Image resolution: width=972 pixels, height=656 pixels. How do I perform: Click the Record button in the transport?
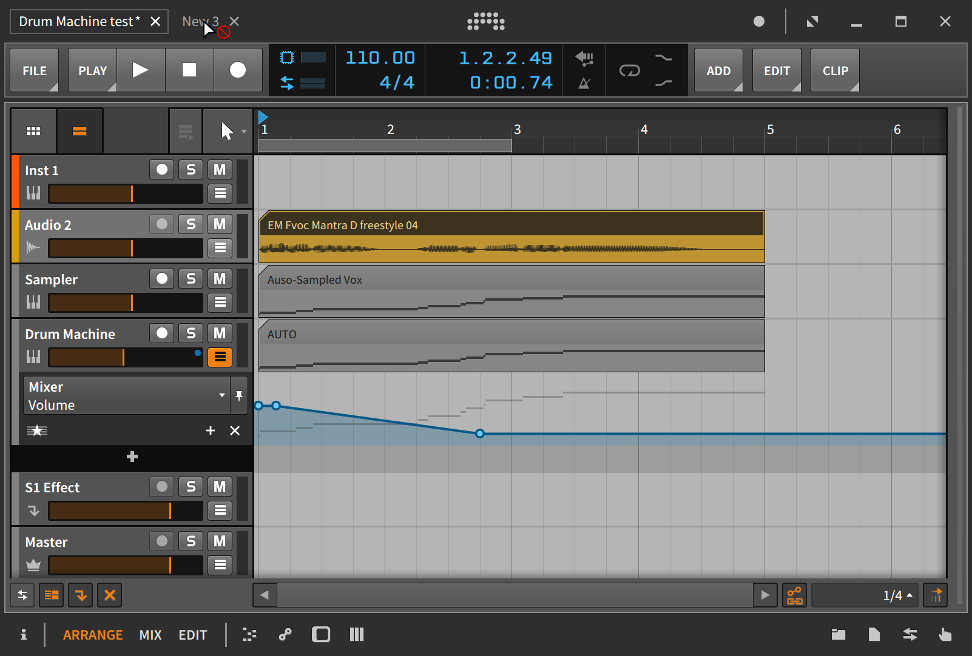[x=237, y=70]
